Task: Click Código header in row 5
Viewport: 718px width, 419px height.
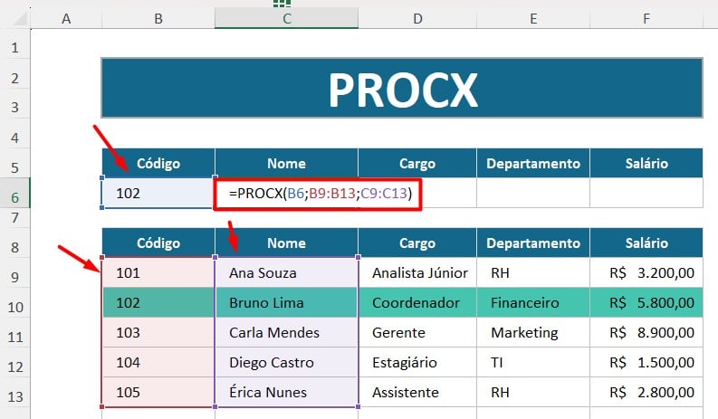Action: coord(158,163)
